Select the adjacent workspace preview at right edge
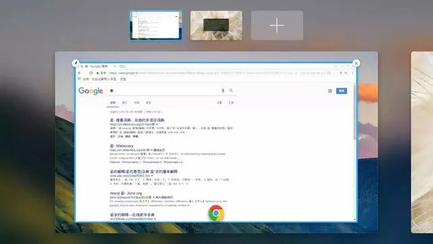 point(422,142)
